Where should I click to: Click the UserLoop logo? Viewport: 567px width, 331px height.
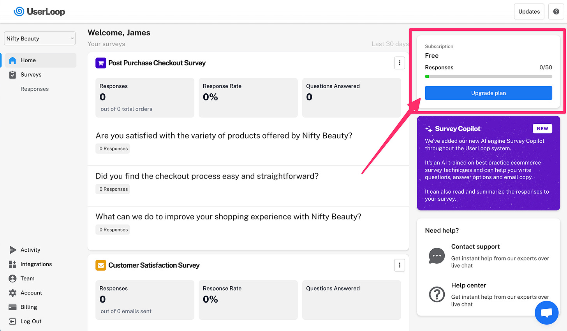pos(39,12)
